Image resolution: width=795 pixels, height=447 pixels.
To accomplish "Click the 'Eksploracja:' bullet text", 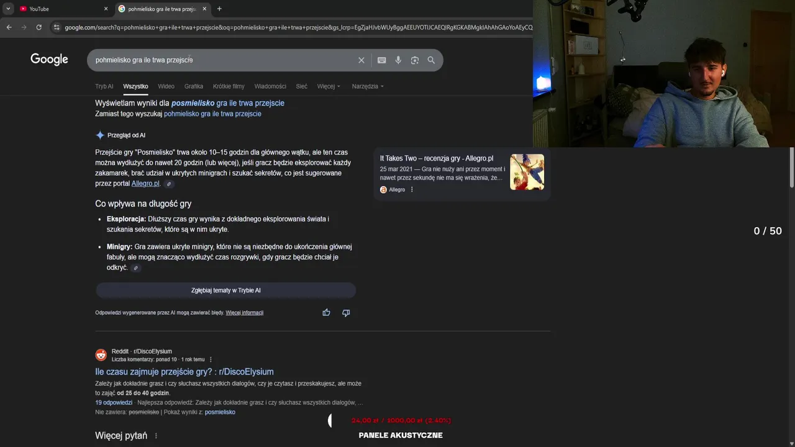I will (126, 219).
